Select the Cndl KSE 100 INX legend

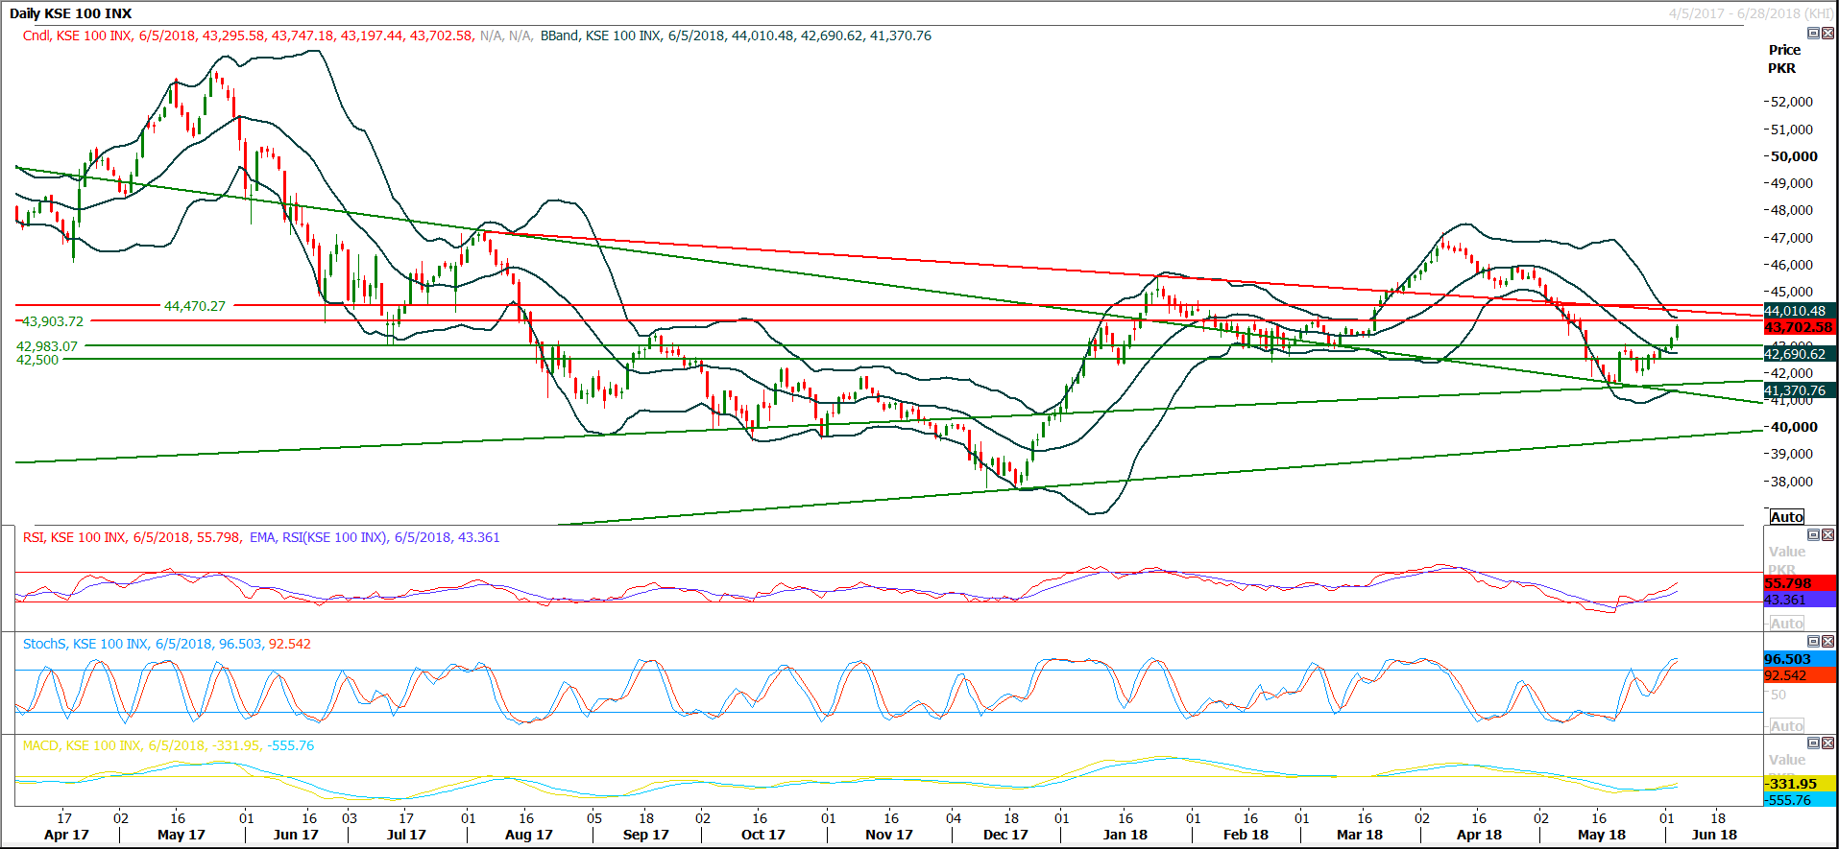[248, 35]
